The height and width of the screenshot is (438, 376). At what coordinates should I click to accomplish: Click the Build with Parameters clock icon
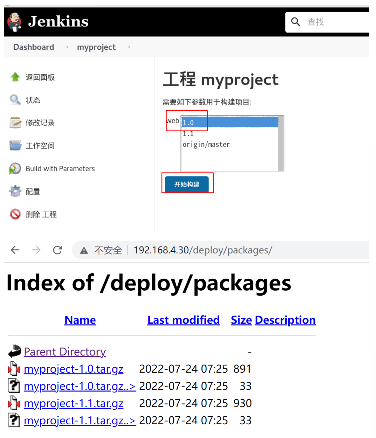point(15,169)
